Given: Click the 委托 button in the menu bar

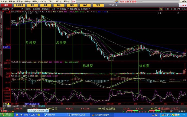Looking at the screenshot, I should [x=74, y=1].
